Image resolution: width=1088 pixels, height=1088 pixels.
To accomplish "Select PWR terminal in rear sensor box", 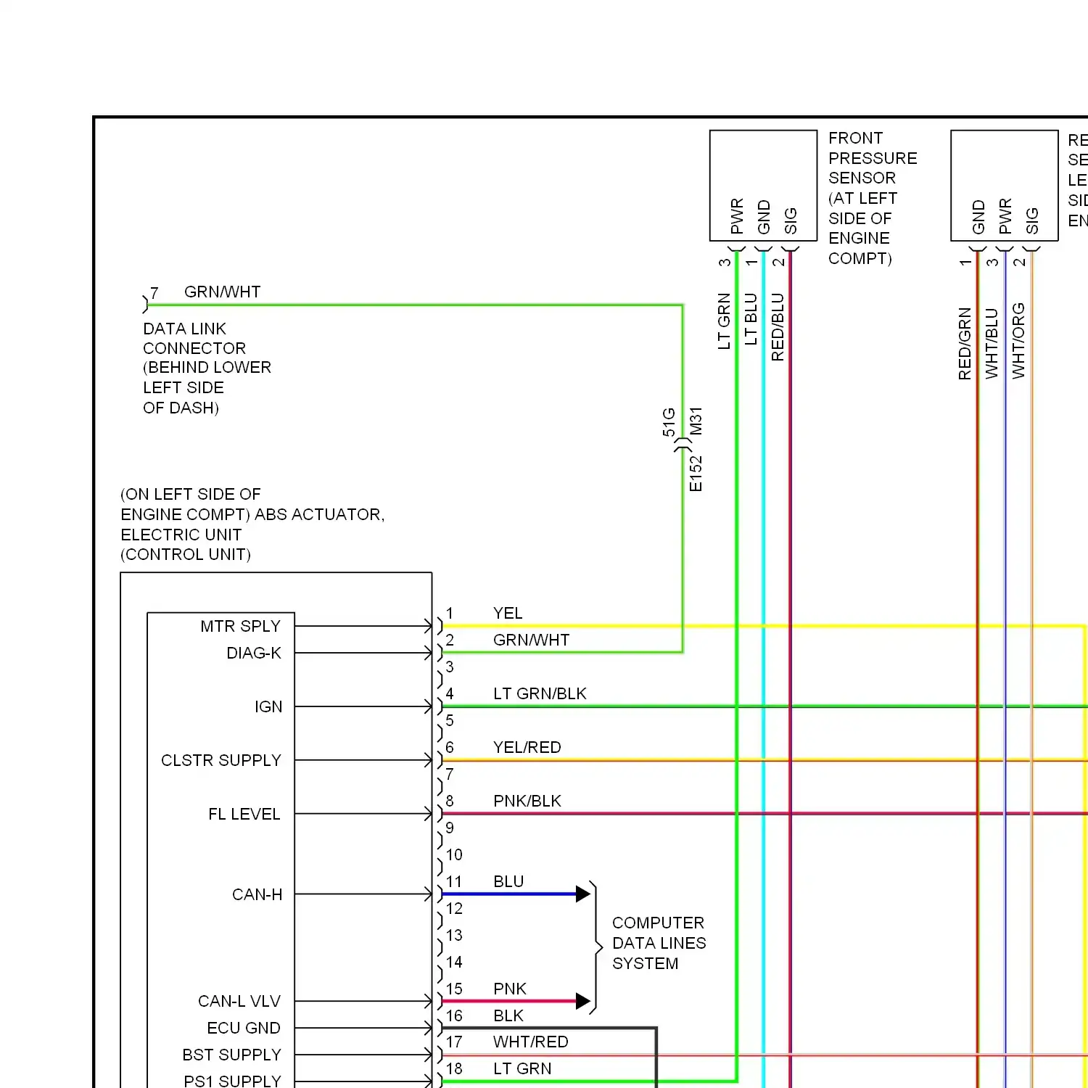I will click(x=1005, y=216).
